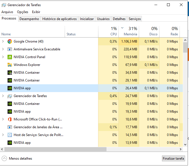The image size is (189, 168).
Task: Open the Arquivo menu
Action: pyautogui.click(x=7, y=12)
